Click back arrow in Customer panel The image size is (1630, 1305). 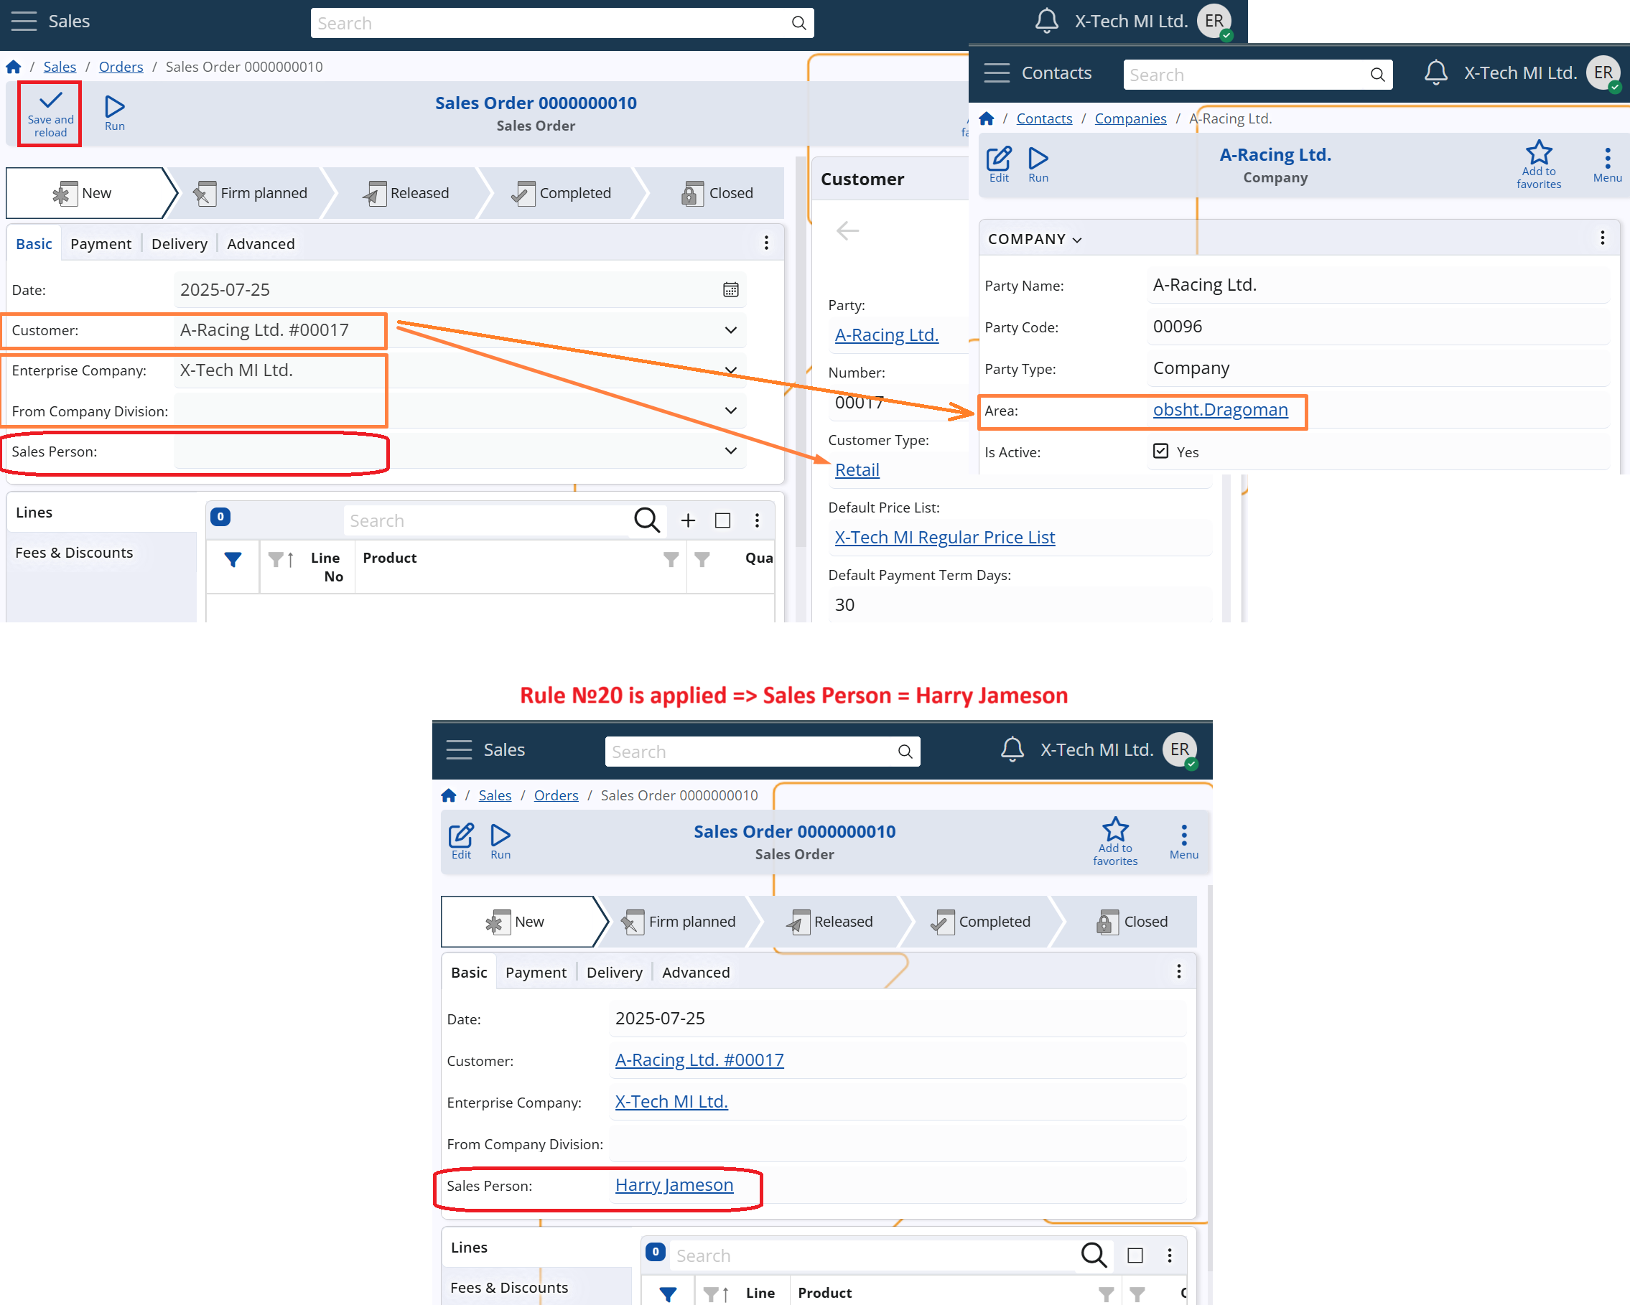pos(847,230)
